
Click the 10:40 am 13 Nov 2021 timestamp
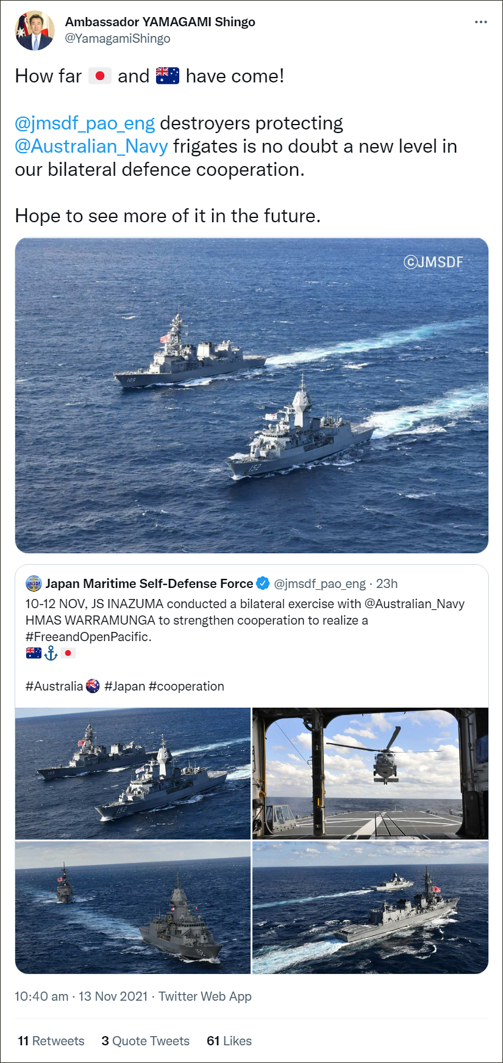pos(81,996)
